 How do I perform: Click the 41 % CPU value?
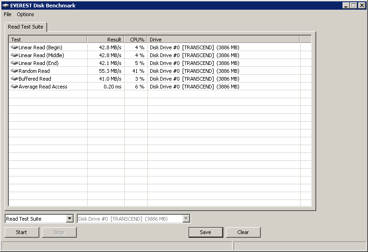pyautogui.click(x=138, y=71)
